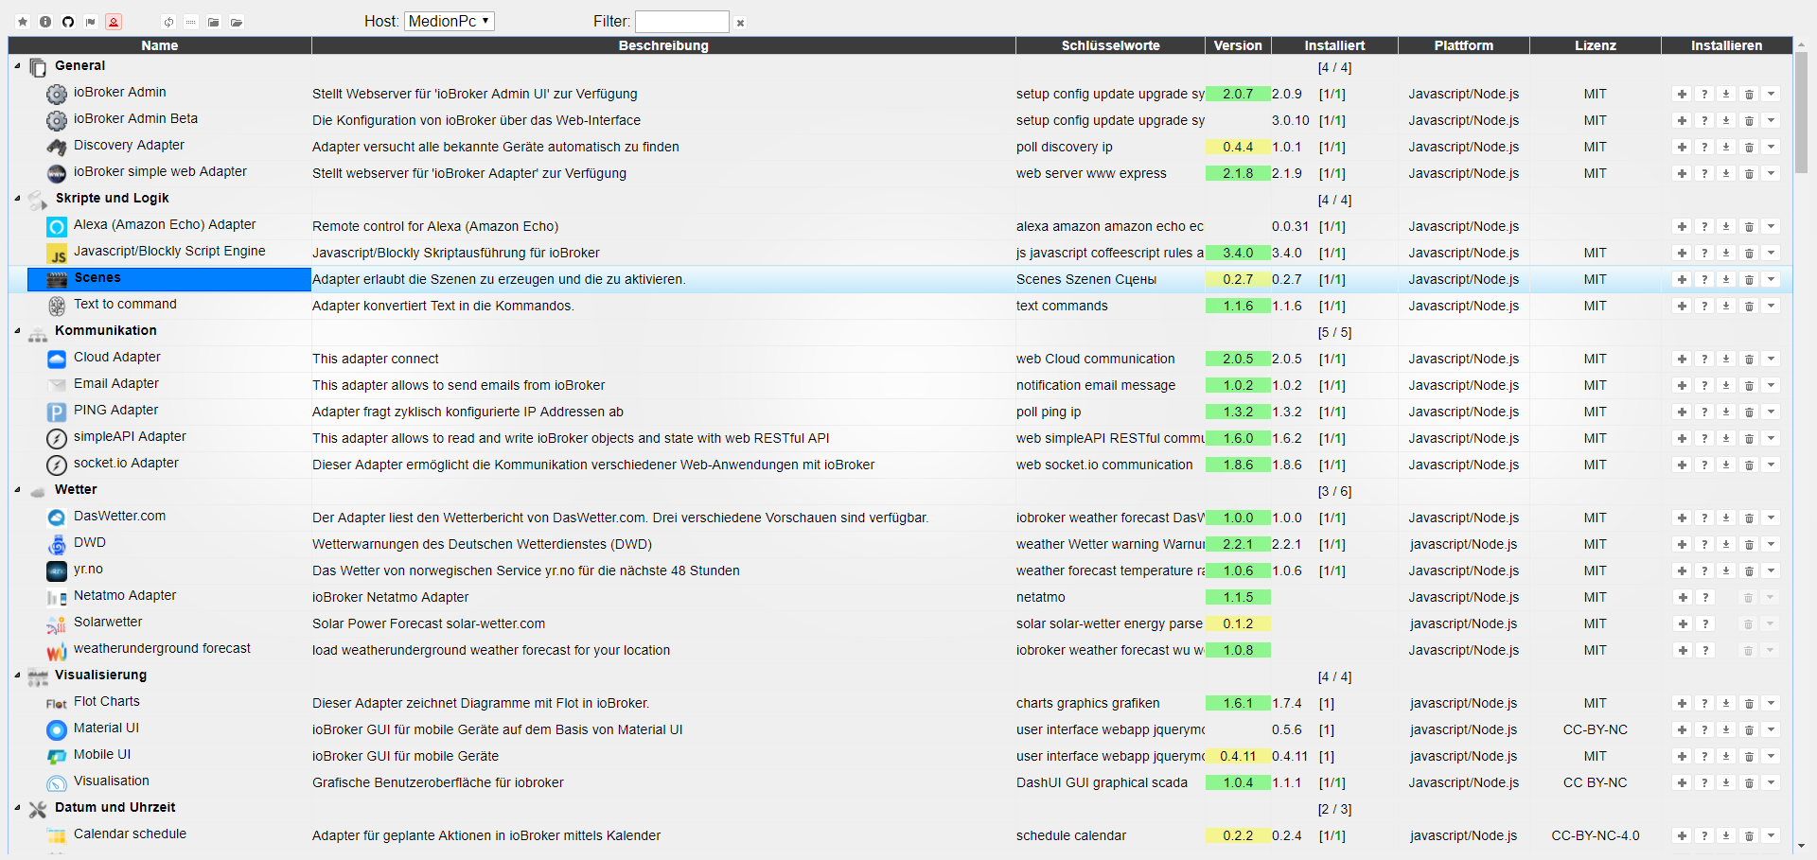The image size is (1817, 860).
Task: Open version dropdown for socket.io Adapter
Action: pos(1772,465)
